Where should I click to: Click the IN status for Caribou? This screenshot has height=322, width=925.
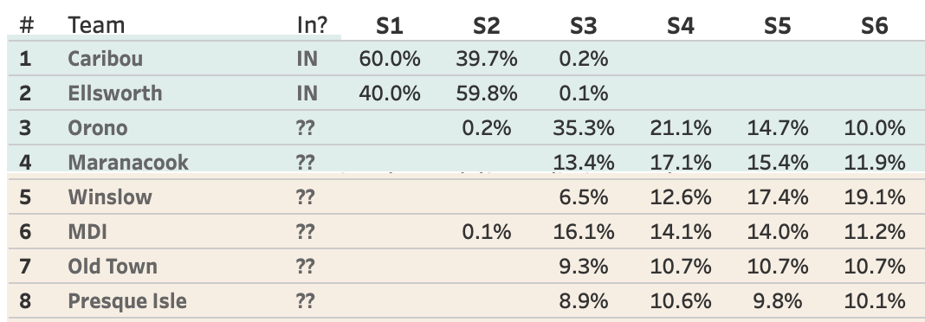tap(307, 58)
